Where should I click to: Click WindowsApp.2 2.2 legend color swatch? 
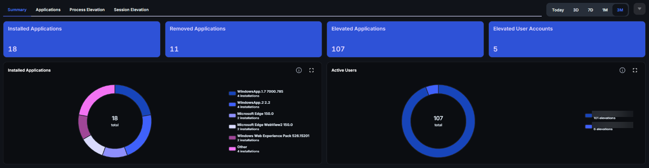[232, 105]
